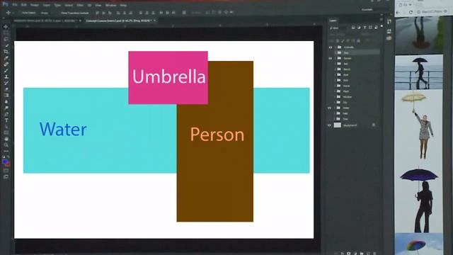The width and height of the screenshot is (453, 255).
Task: Hide the Background layer
Action: click(329, 125)
